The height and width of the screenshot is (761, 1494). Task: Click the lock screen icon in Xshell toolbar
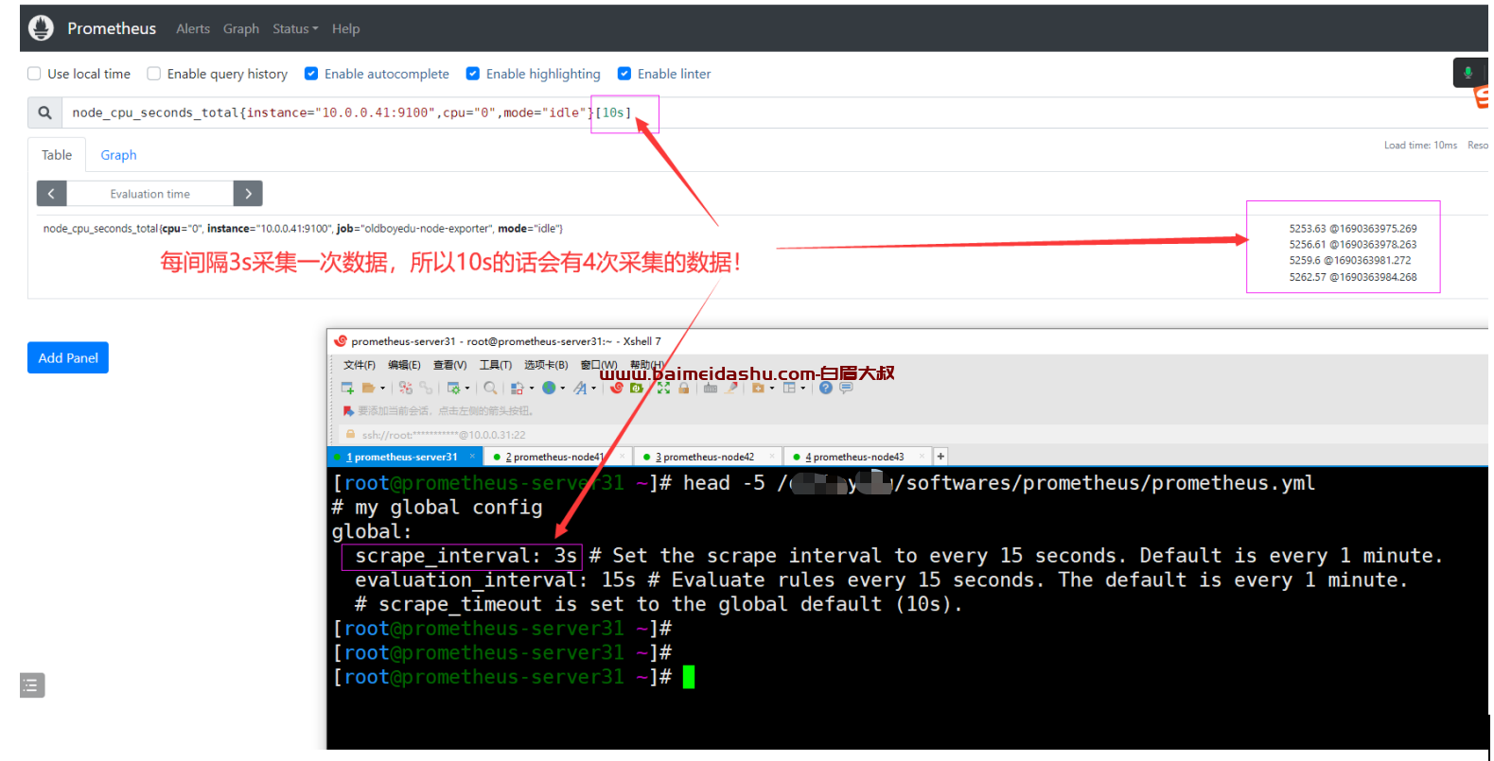[x=683, y=388]
